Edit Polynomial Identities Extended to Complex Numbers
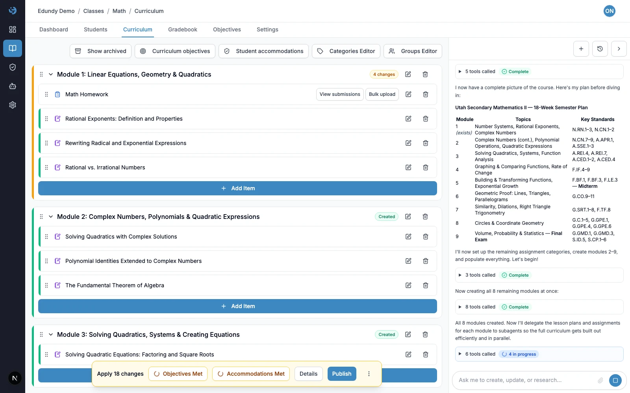Screen dimensions: 630x393 click(408, 261)
